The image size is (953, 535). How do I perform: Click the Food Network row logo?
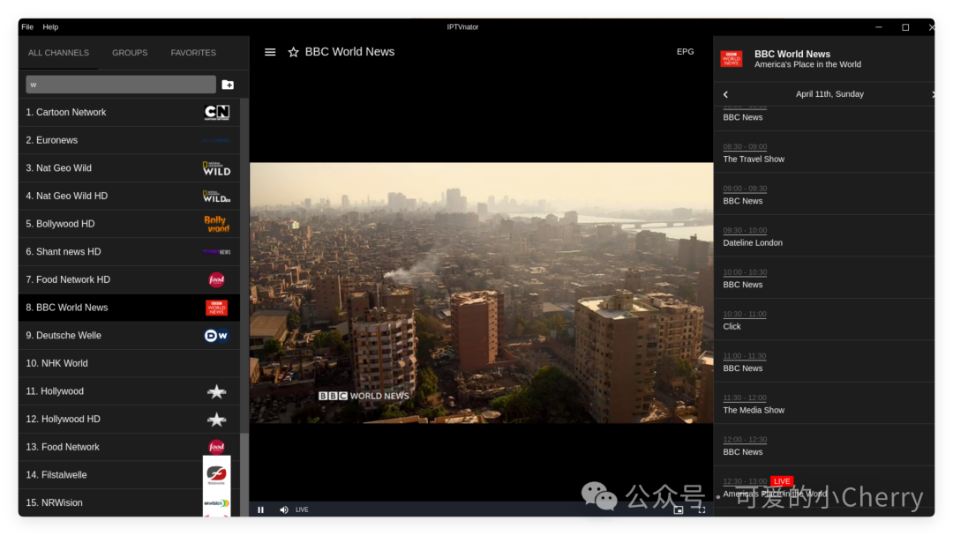click(216, 448)
